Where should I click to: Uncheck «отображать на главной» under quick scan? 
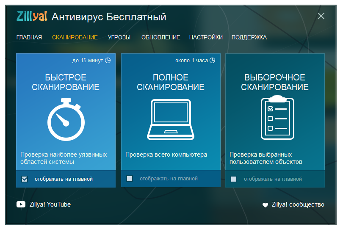click(x=25, y=179)
